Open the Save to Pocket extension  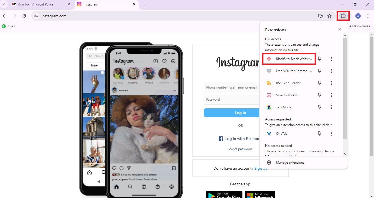287,95
